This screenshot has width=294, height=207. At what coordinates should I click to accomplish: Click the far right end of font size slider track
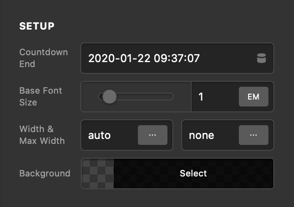tap(171, 97)
